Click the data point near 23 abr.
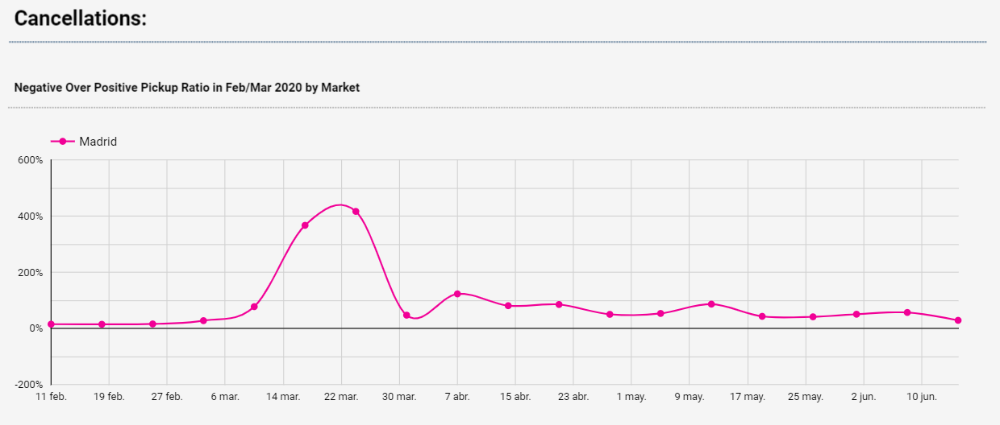This screenshot has width=1000, height=425. (559, 304)
